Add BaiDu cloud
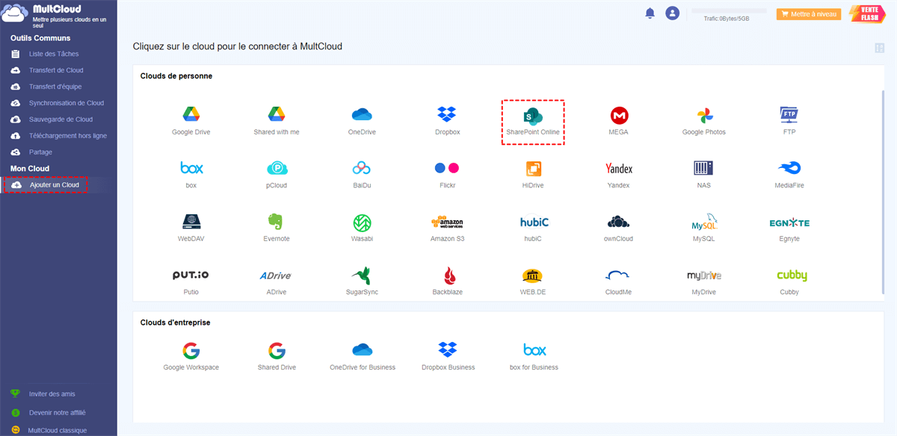The height and width of the screenshot is (436, 897). (362, 175)
